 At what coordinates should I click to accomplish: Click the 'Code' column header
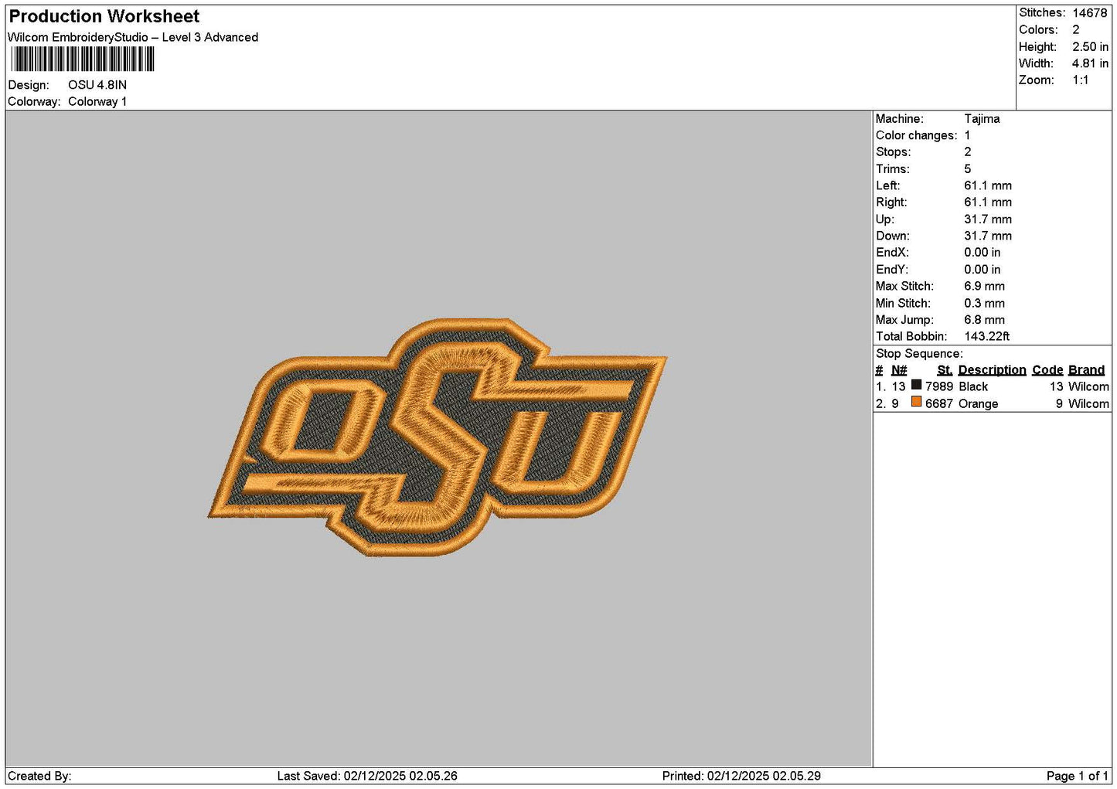point(1047,370)
